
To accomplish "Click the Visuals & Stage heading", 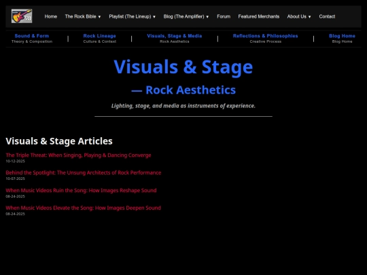I will 183,67.
